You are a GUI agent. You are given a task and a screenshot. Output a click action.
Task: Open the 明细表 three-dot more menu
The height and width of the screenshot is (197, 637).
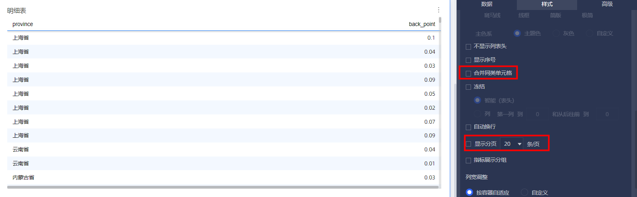pyautogui.click(x=438, y=10)
